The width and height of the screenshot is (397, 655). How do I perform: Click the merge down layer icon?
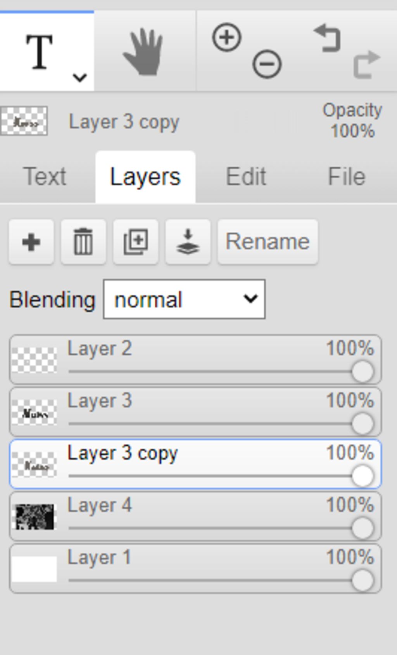[188, 242]
